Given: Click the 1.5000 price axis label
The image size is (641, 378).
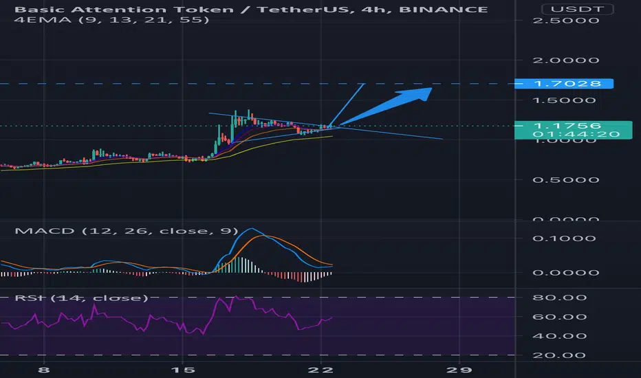Looking at the screenshot, I should coord(564,100).
